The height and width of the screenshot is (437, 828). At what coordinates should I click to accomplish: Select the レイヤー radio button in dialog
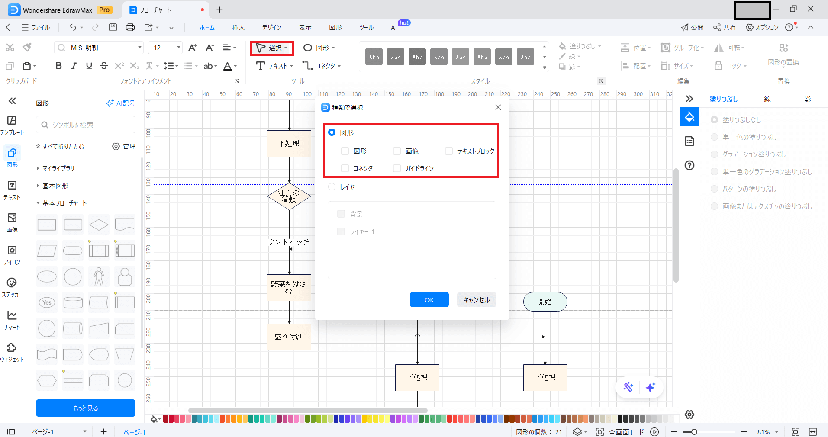[332, 187]
